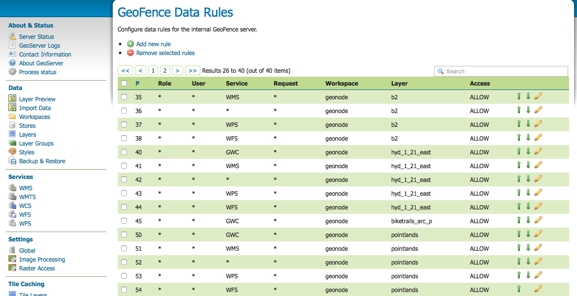Click the About GeoServer globe icon
The width and height of the screenshot is (577, 296).
[12, 63]
